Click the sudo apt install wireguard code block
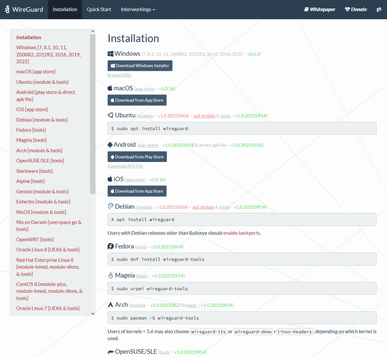The height and width of the screenshot is (357, 387). point(242,128)
